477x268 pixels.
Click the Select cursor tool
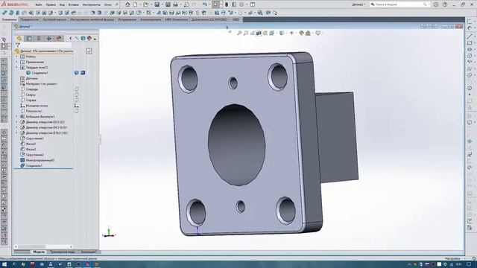[215, 4]
